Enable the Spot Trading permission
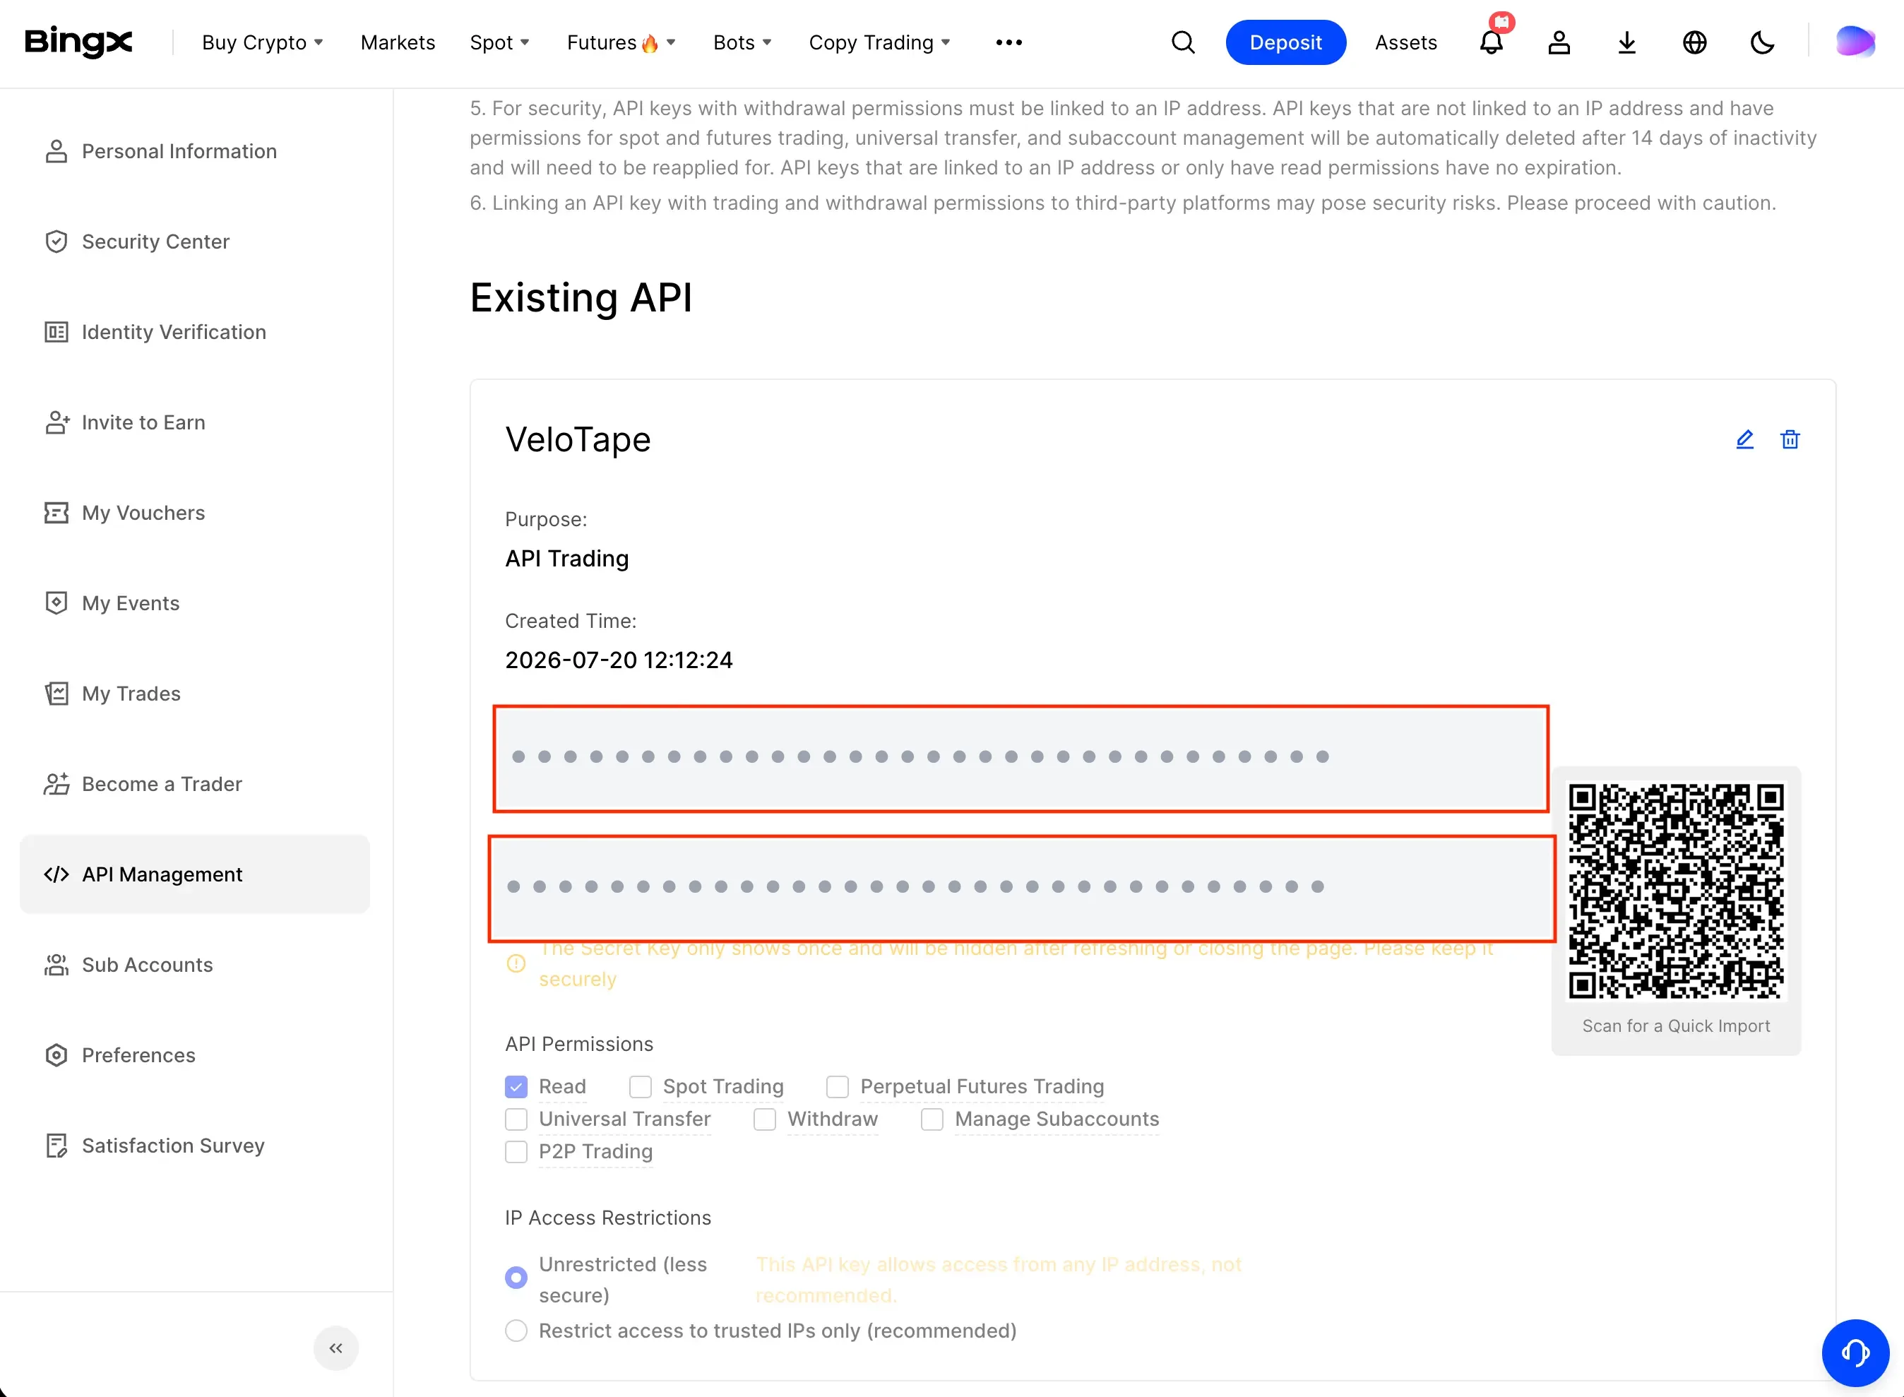Viewport: 1904px width, 1397px height. [x=640, y=1087]
